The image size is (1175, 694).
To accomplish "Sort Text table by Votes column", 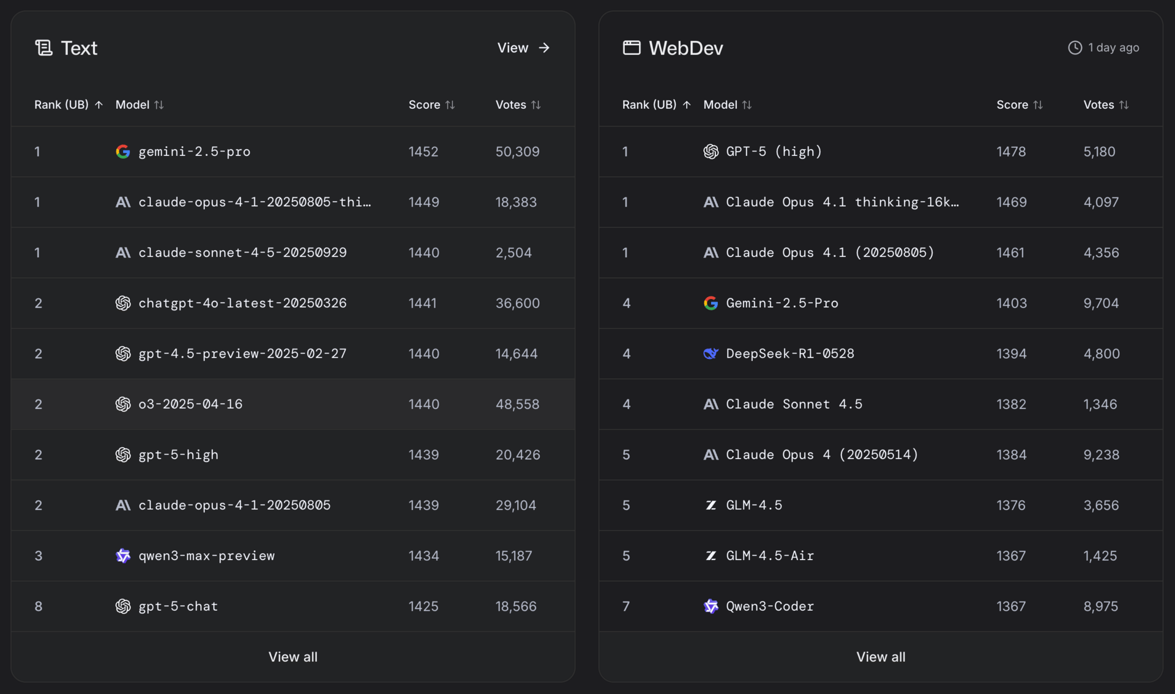I will tap(518, 105).
